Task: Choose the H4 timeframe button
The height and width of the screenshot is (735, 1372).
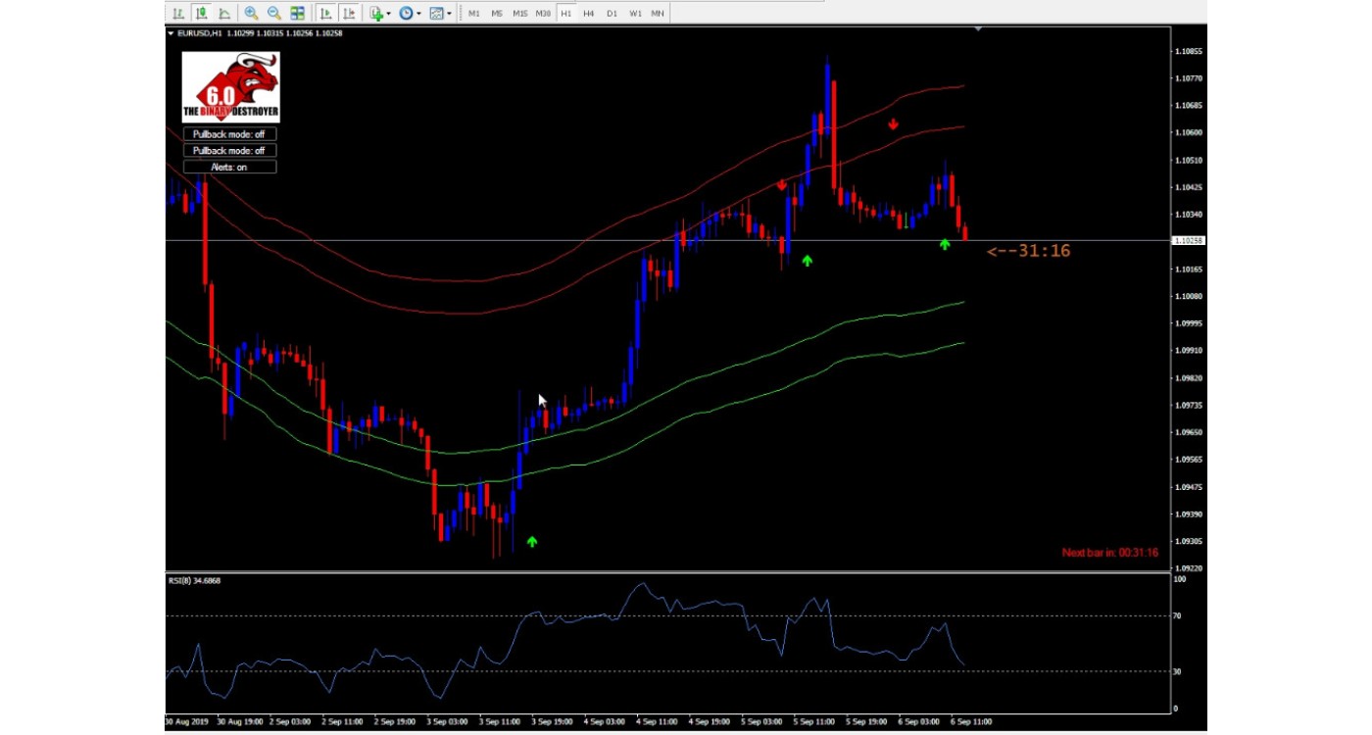Action: [x=588, y=14]
